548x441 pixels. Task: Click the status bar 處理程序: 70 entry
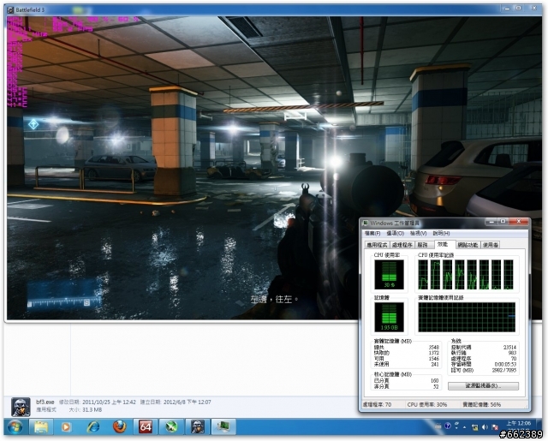tap(377, 404)
